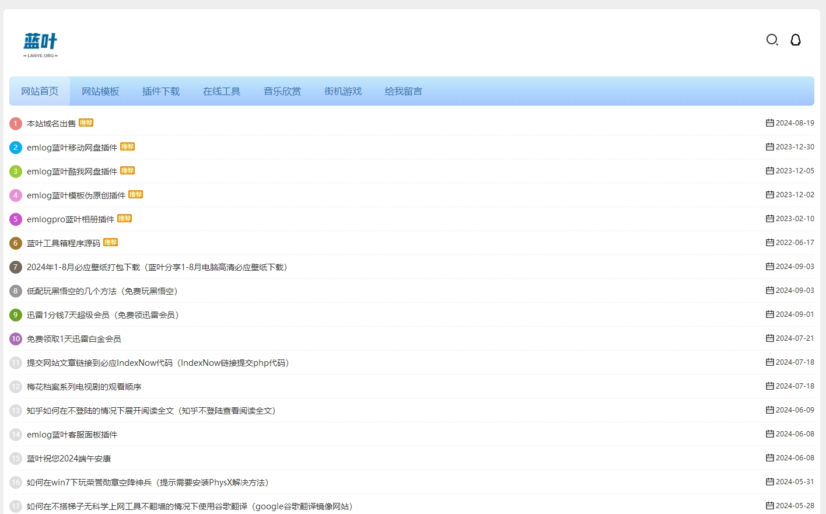Screen dimensions: 826x514
Task: Open 2024年1-8月必应壁纸打包下载 article
Action: [x=159, y=267]
